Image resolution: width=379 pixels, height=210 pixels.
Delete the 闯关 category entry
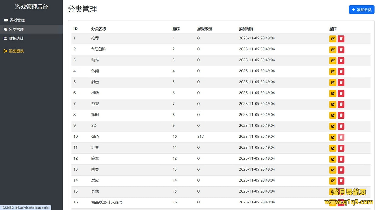click(x=341, y=170)
